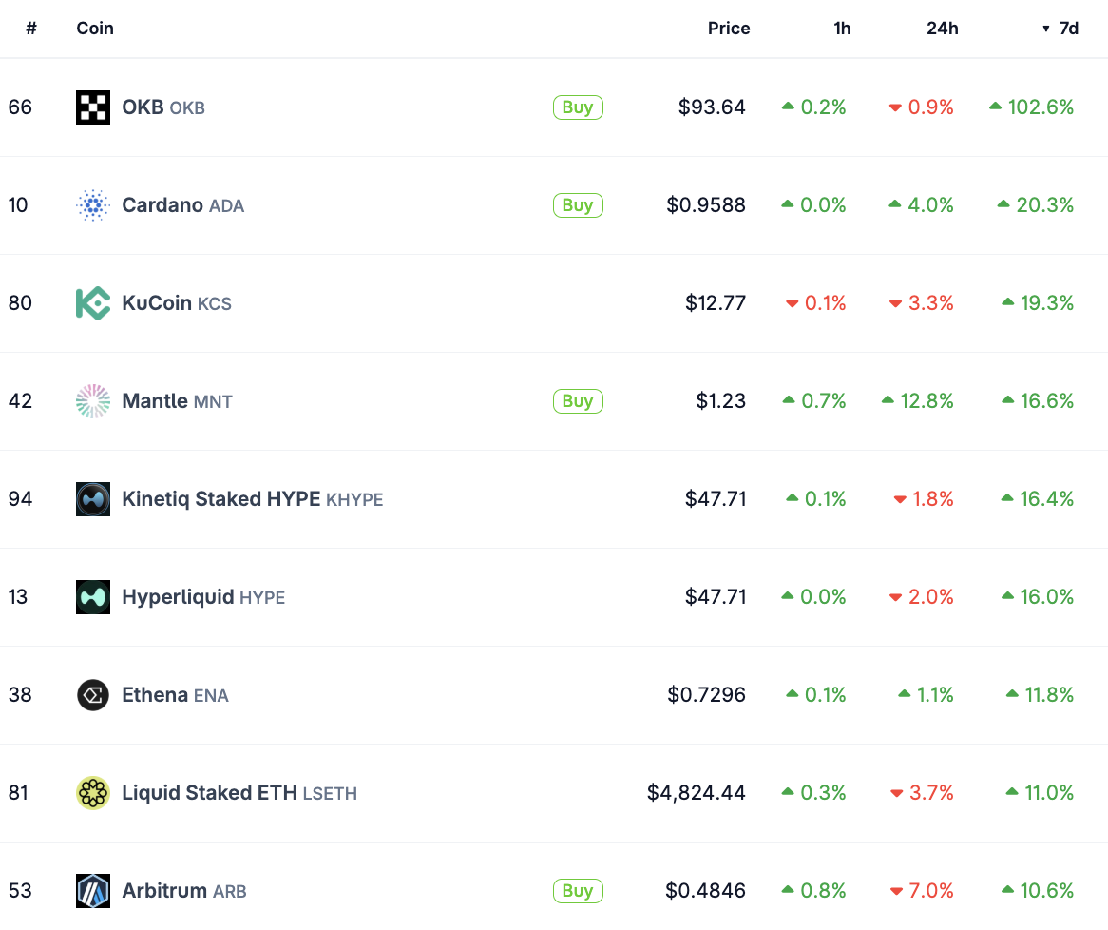Viewport: 1108px width, 930px height.
Task: Click the KuCoin KCS logo
Action: tap(92, 302)
